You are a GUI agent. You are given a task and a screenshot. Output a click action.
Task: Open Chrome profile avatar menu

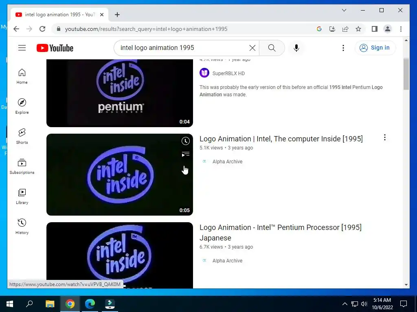[x=388, y=29]
